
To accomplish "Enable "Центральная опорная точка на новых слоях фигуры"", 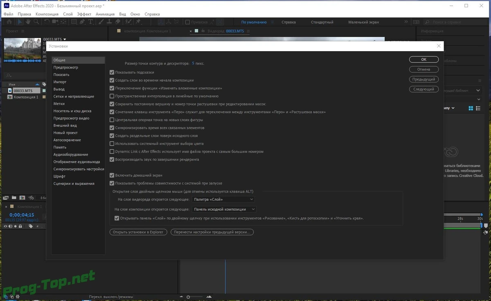I will (x=112, y=120).
